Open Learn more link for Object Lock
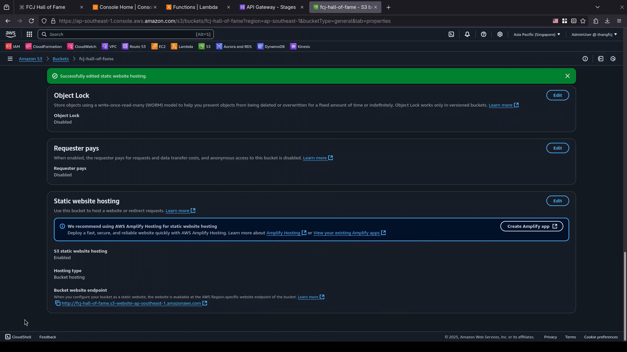This screenshot has width=627, height=352. coord(504,105)
